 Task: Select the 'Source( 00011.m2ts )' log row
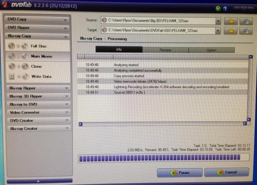[x=163, y=92]
